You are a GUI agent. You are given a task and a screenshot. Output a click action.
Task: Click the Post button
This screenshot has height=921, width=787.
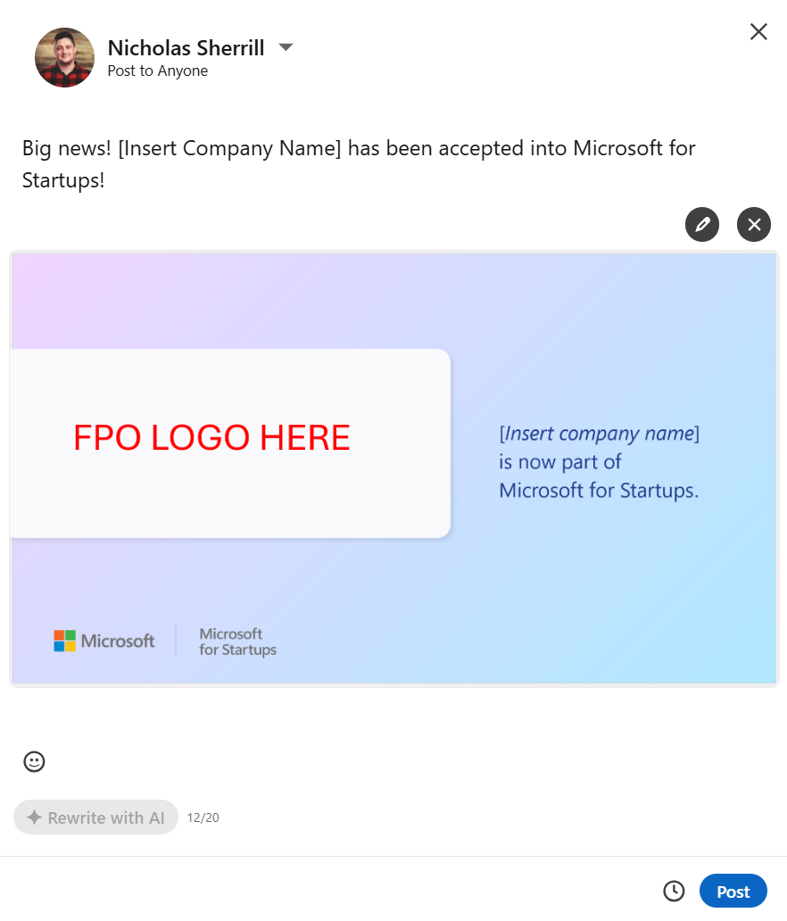point(733,891)
